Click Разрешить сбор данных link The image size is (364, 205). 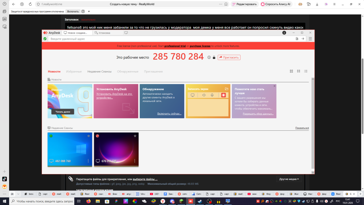[258, 114]
